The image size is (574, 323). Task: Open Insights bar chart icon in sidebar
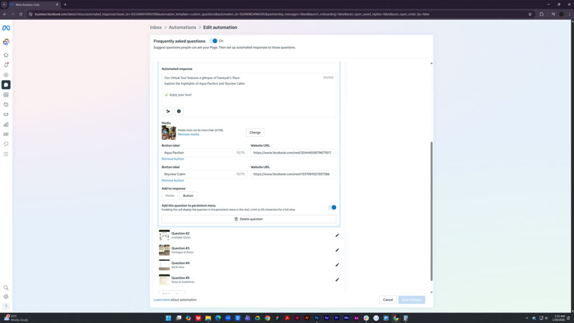pyautogui.click(x=6, y=124)
